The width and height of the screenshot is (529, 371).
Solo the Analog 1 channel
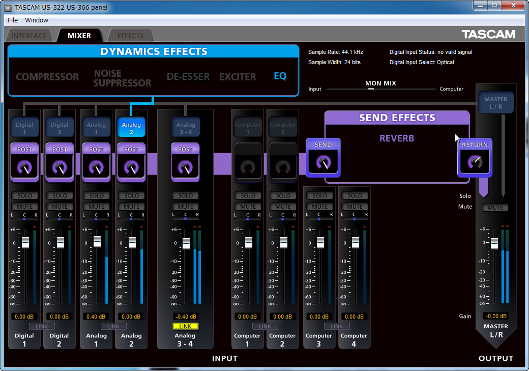[x=96, y=195]
